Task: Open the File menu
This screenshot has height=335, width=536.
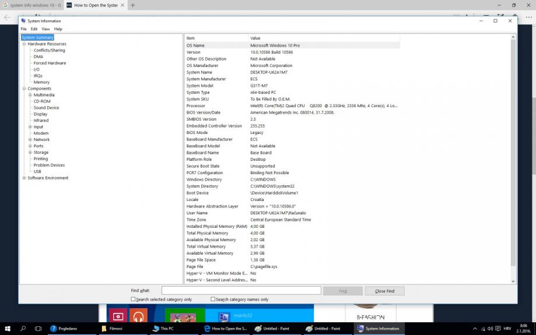Action: (23, 29)
